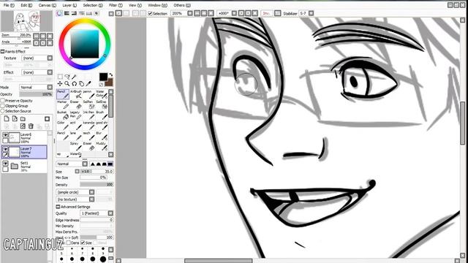Viewport: 468px width, 263px height.
Task: Select the Bucket fill tool
Action: 63,115
